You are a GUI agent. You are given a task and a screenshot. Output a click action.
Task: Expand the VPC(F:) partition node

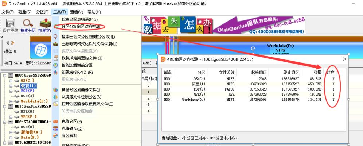(x=11, y=116)
